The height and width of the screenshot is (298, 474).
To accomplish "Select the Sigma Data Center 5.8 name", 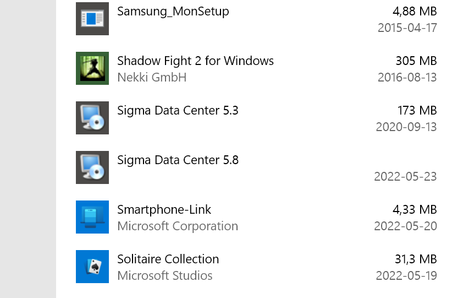I will point(178,160).
